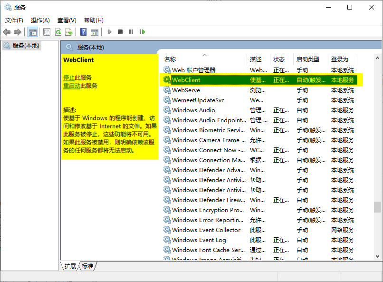Image resolution: width=383 pixels, height=282 pixels.
Task: Sort list by the 名称 column header
Action: (170, 59)
